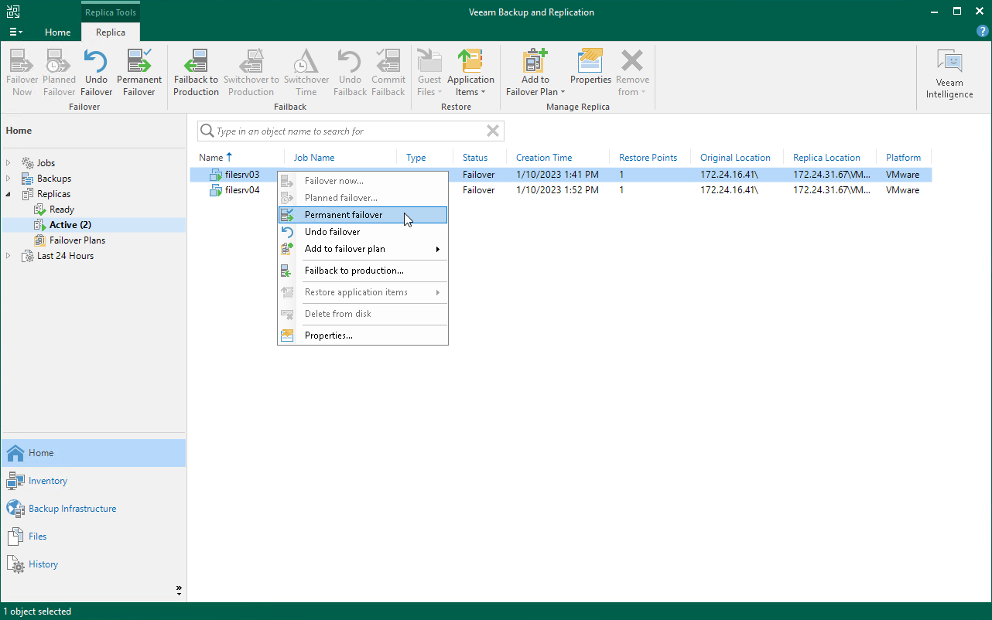992x620 pixels.
Task: Select Active (2) under Replicas
Action: (70, 225)
